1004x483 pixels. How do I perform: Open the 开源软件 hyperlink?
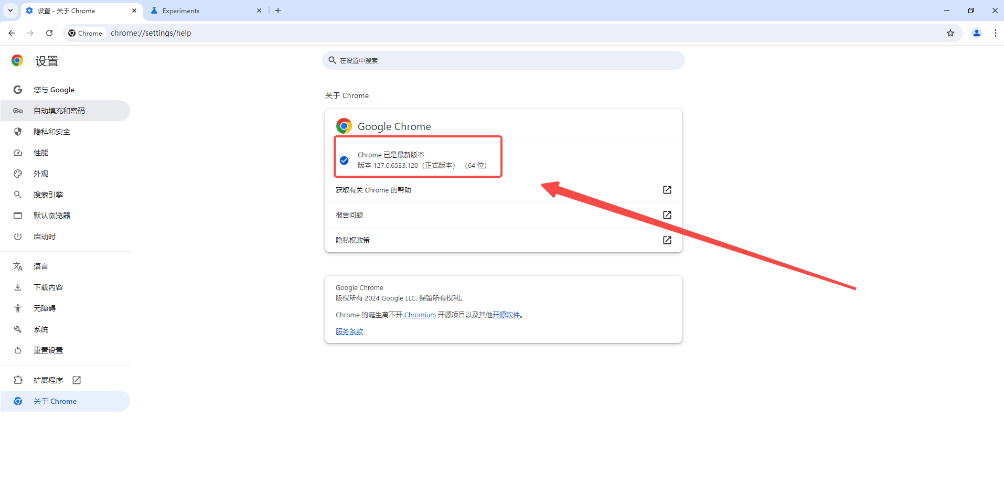pyautogui.click(x=506, y=315)
